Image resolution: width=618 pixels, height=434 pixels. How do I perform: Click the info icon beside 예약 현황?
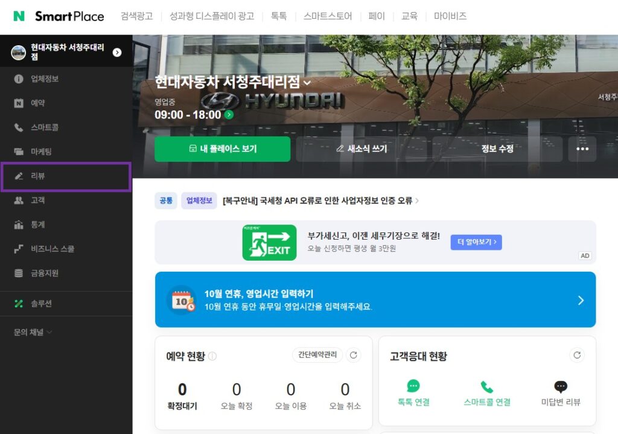coord(212,356)
